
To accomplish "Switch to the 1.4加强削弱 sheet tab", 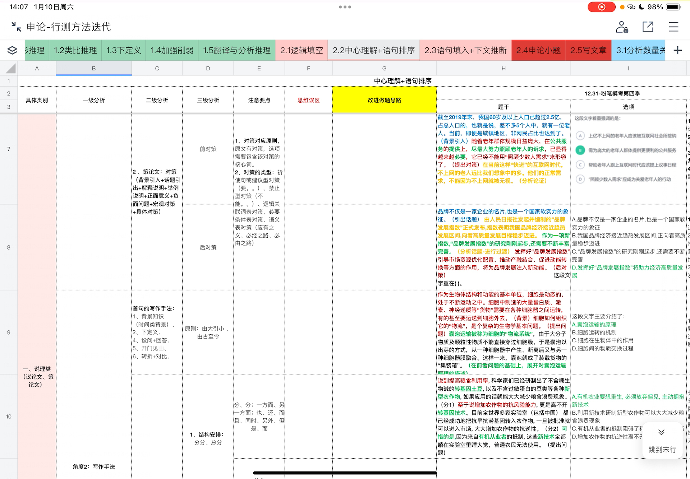I will coord(171,50).
